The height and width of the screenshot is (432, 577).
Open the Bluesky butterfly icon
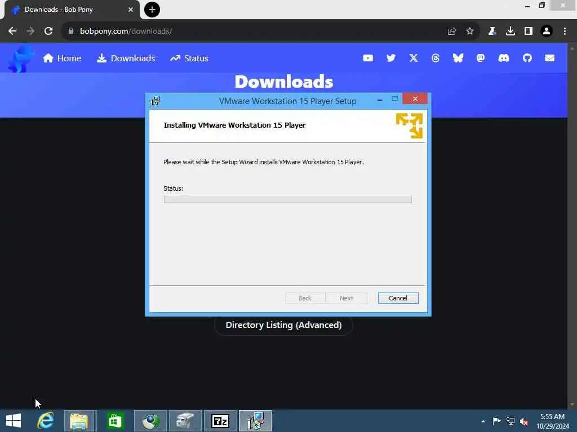point(458,58)
